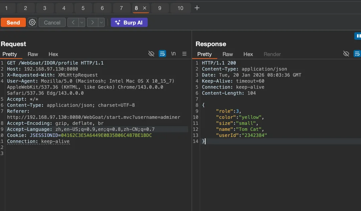This screenshot has height=211, width=361.
Task: Open Repeater tab 10
Action: point(180,8)
